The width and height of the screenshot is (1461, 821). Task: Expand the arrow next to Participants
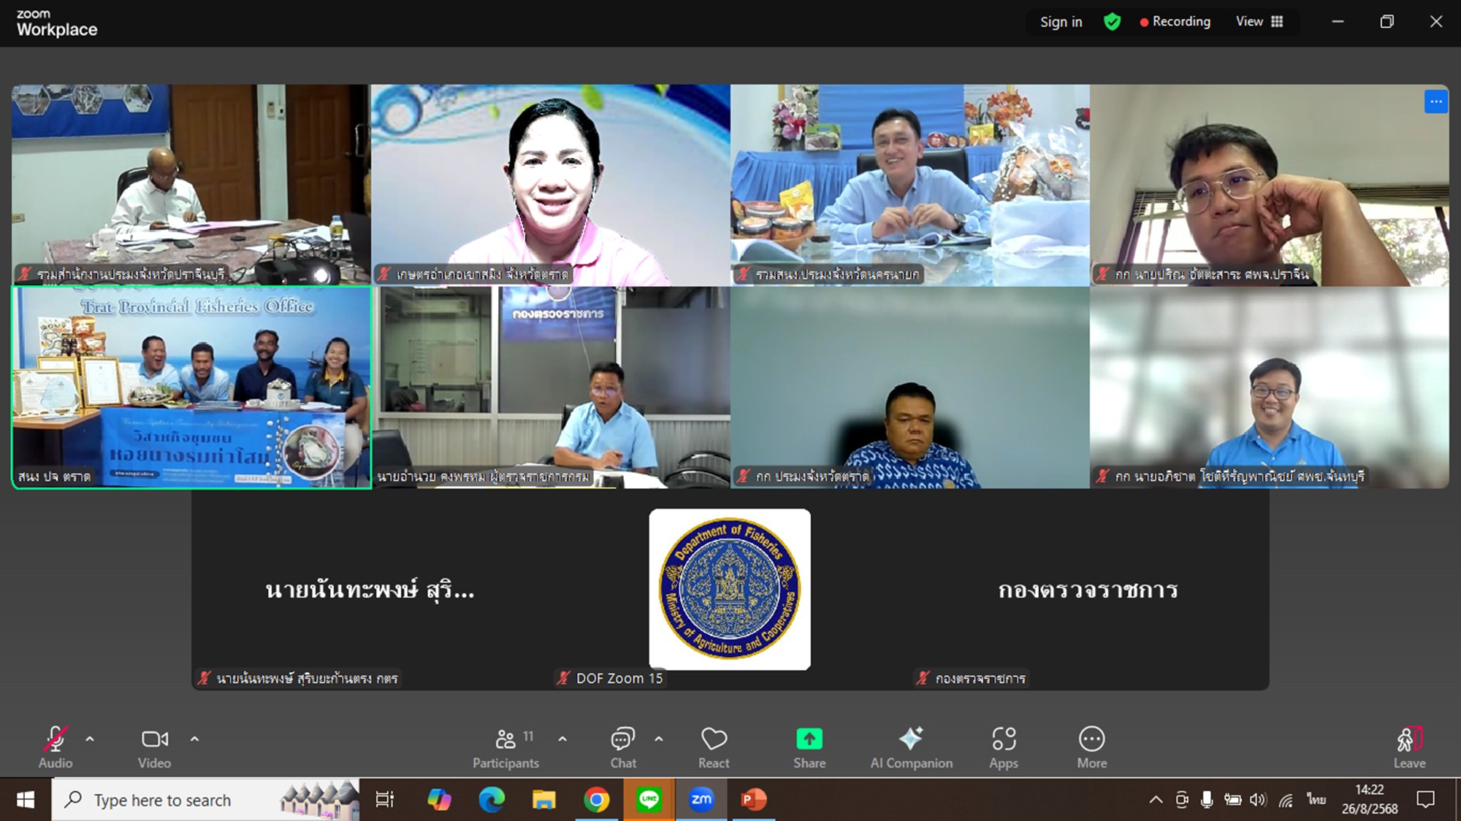[x=562, y=739]
